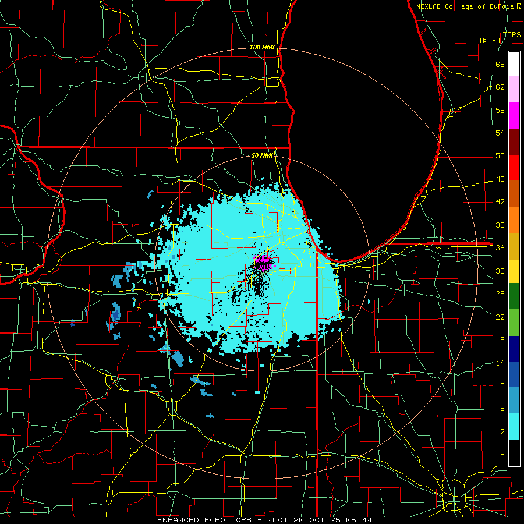
Task: Click the dark green legend swatch
Action: (514, 296)
